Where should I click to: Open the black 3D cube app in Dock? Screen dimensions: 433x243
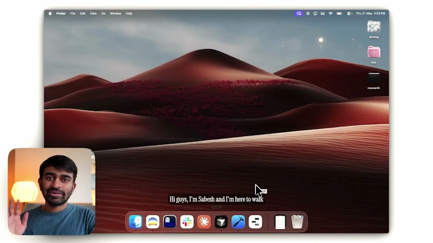pos(221,222)
